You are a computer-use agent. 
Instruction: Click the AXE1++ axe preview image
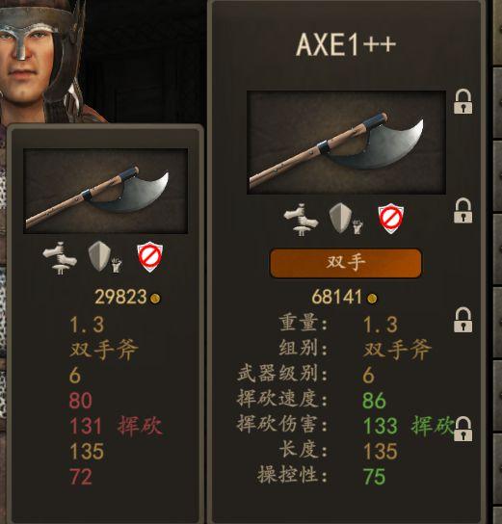(x=346, y=143)
